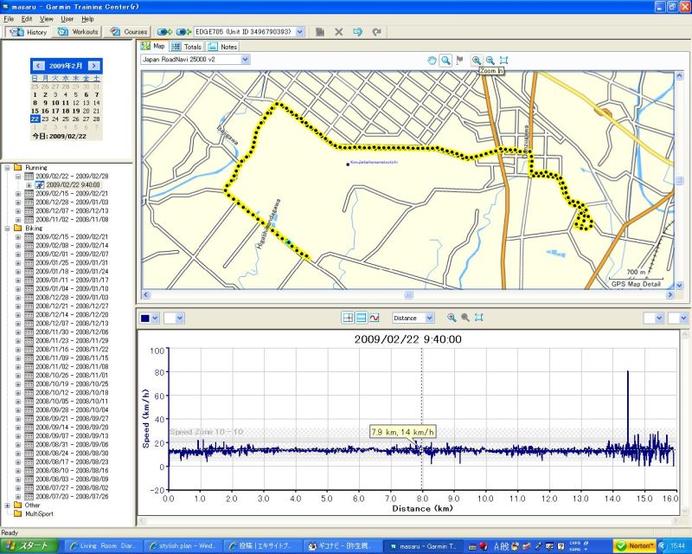Open the Workouts view
692x554 pixels.
coord(78,32)
